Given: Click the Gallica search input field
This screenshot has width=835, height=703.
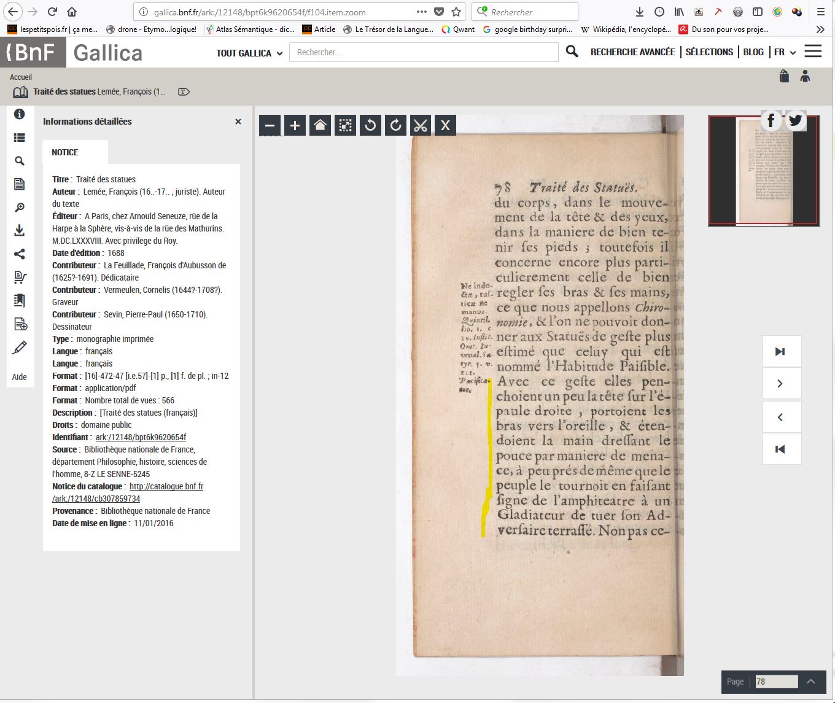Looking at the screenshot, I should pyautogui.click(x=424, y=52).
